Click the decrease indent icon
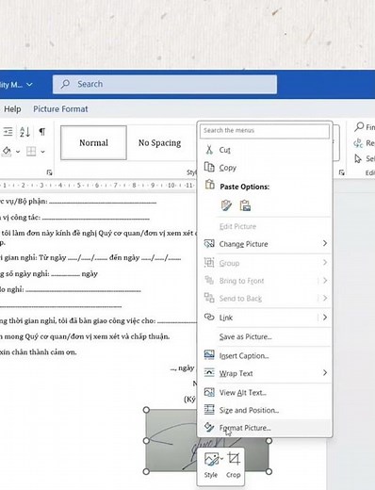Screen dimensions: 375x490 click(8, 132)
